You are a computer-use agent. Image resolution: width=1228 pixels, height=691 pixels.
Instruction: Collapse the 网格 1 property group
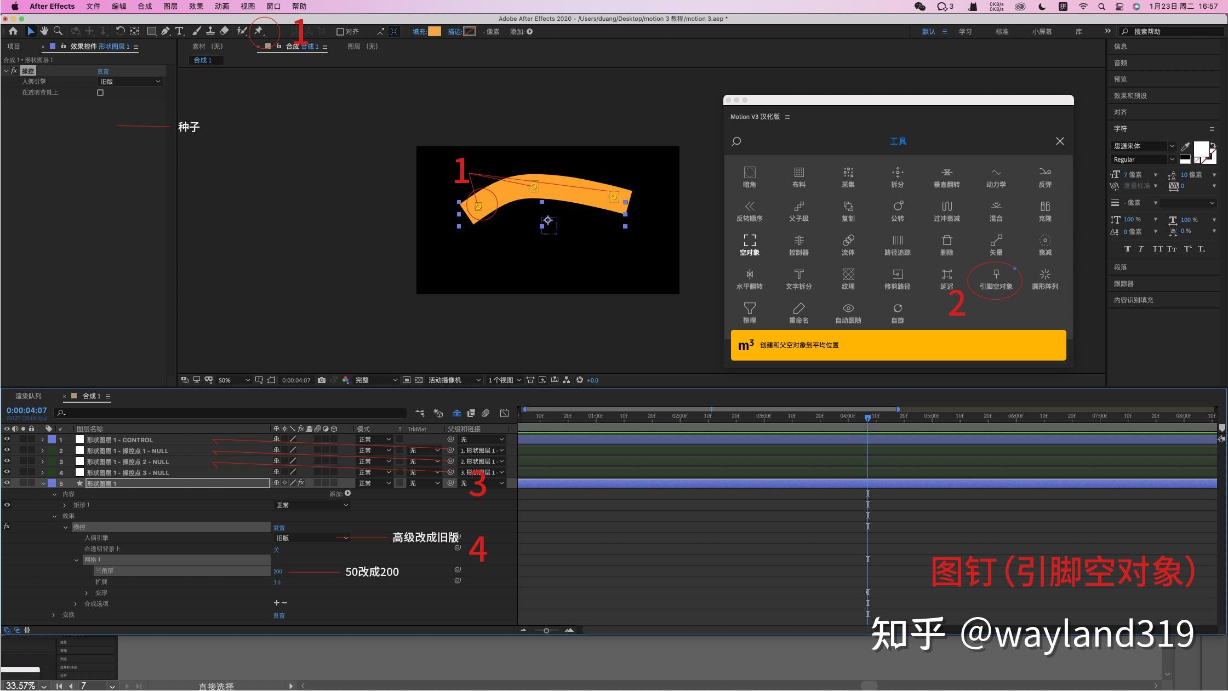click(x=76, y=560)
